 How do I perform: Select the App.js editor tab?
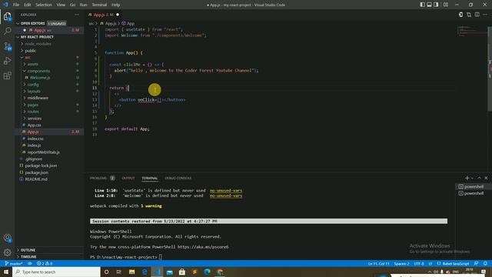103,15
